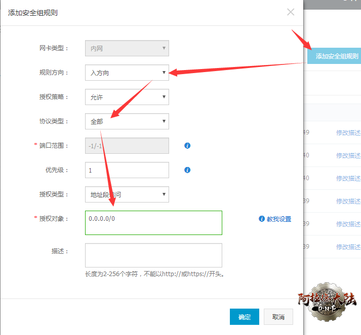This screenshot has height=335, width=361.
Task: Click into the 描述 description text box
Action: [153, 255]
